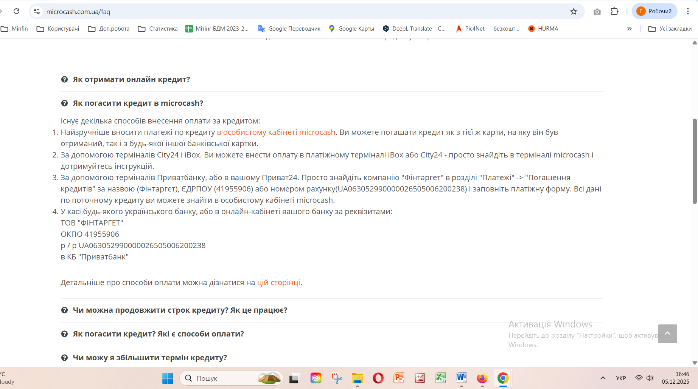Open the Windows Start menu

[168, 378]
